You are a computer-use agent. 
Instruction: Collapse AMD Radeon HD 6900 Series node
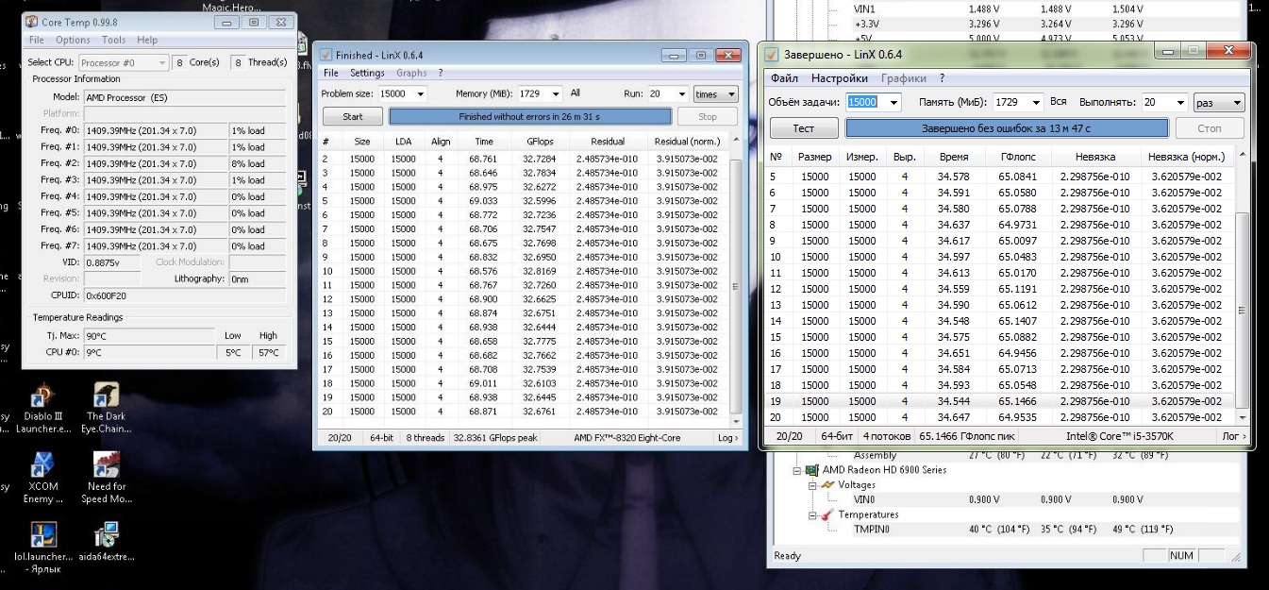796,470
